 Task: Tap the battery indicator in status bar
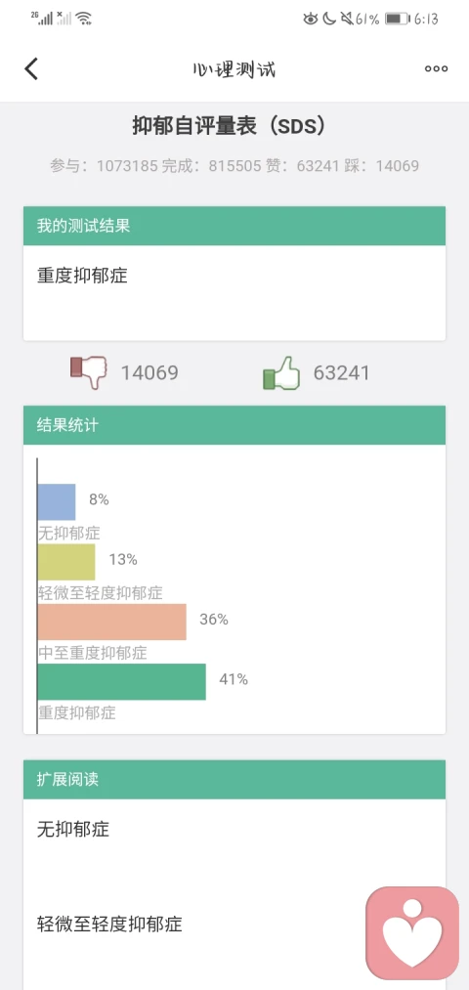[397, 19]
